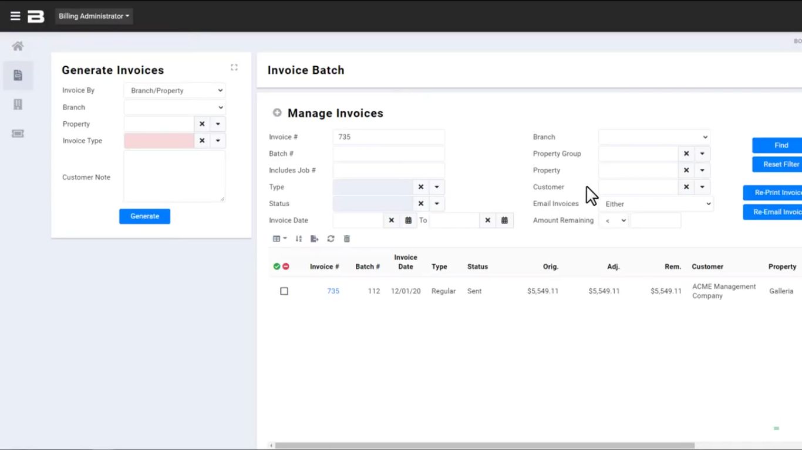The image size is (802, 450).
Task: Open the hamburger navigation menu
Action: tap(15, 16)
